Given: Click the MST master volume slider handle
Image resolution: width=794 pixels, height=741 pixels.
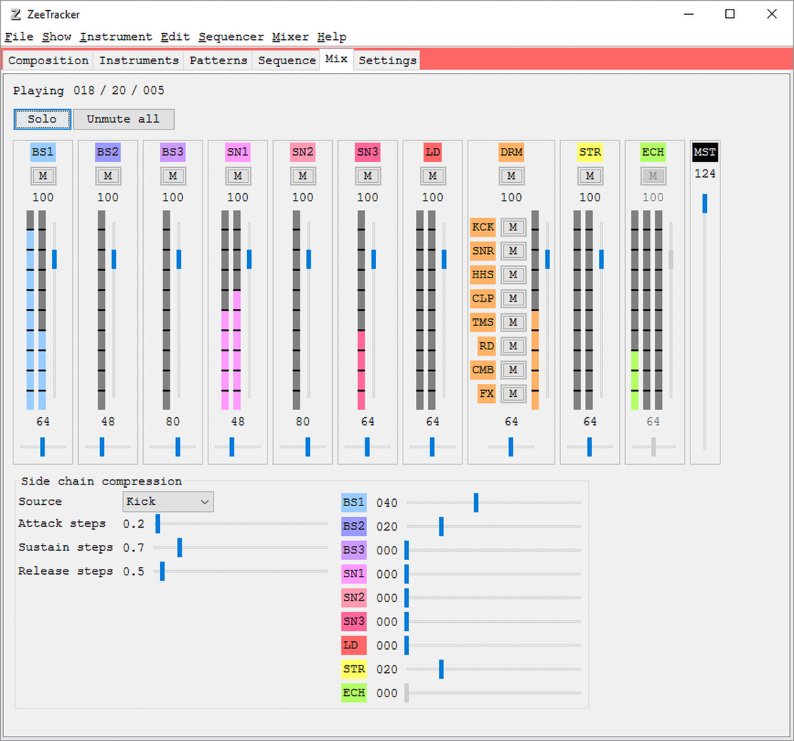Looking at the screenshot, I should point(705,204).
